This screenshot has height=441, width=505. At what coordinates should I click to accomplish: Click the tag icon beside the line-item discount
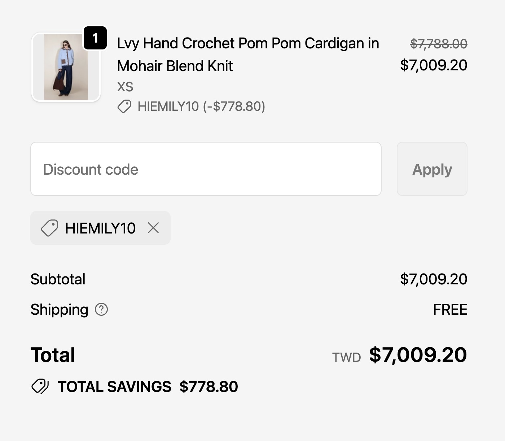click(x=124, y=106)
